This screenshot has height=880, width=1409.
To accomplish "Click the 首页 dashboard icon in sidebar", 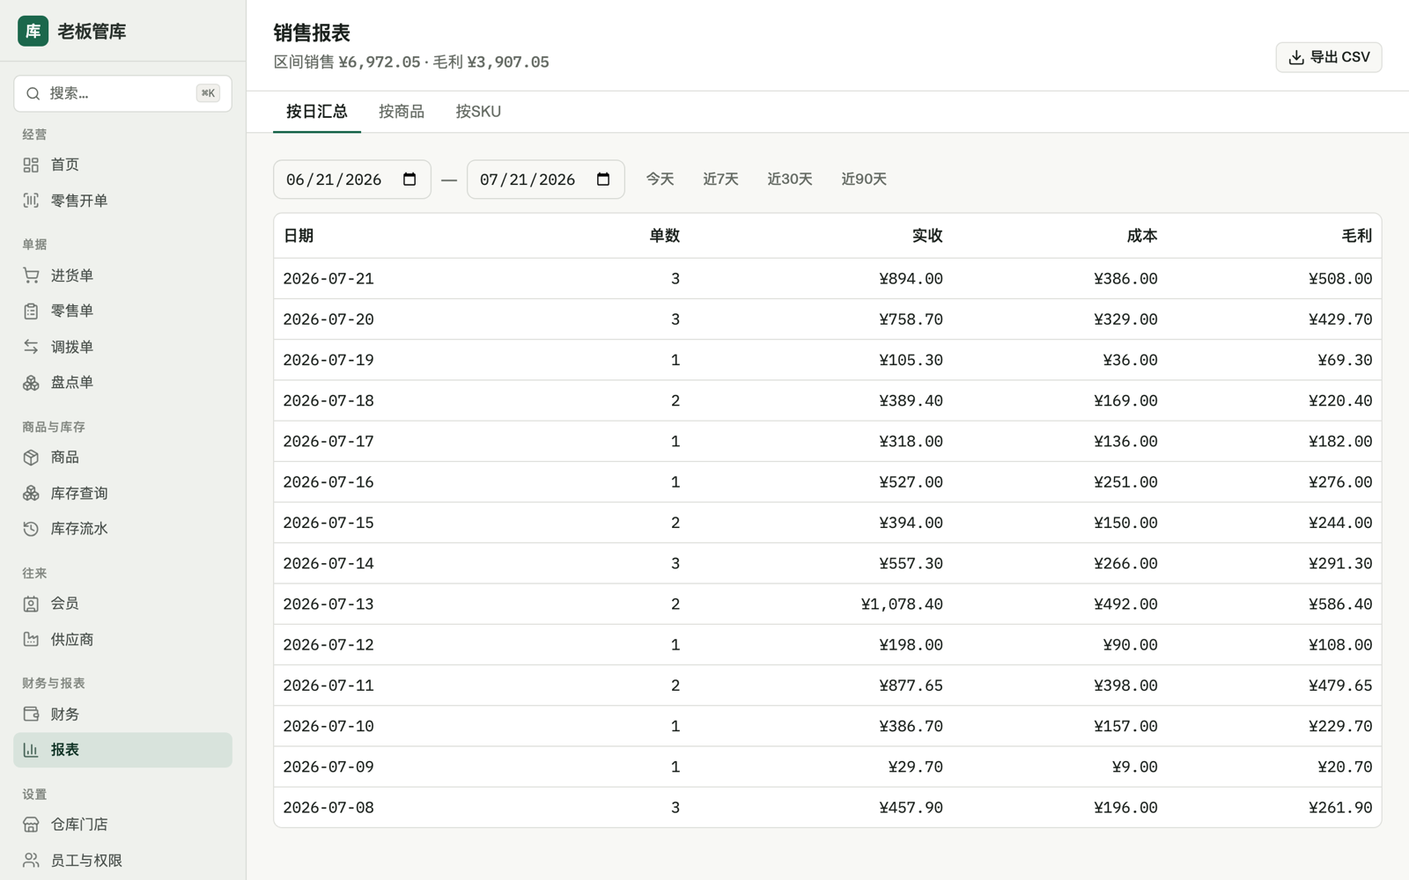I will click(31, 165).
